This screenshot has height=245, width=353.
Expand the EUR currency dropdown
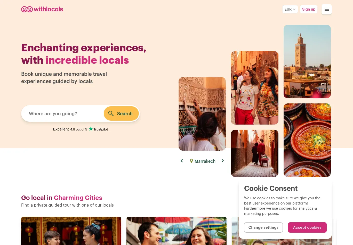[290, 9]
